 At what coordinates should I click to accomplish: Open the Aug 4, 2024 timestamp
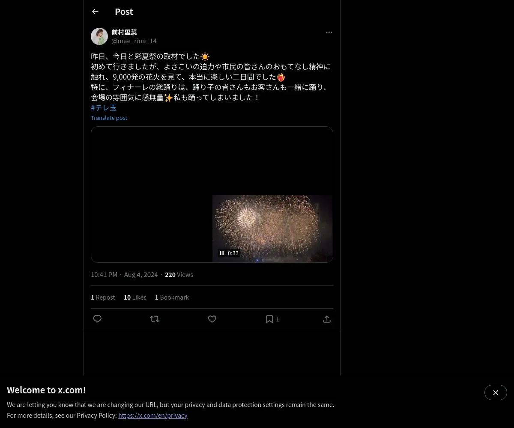click(141, 274)
